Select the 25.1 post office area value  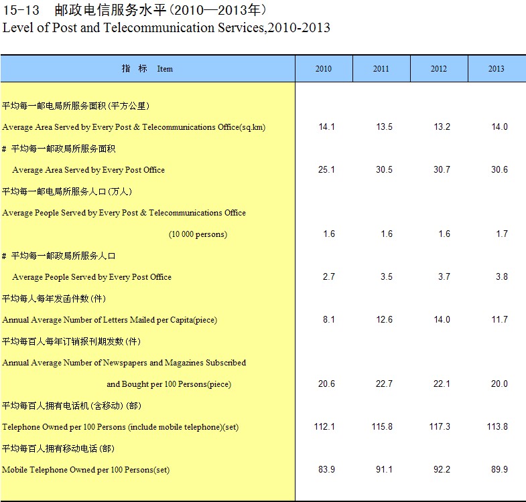[x=326, y=170]
